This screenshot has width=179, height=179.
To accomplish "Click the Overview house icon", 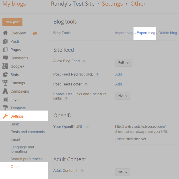I will click(5, 33).
